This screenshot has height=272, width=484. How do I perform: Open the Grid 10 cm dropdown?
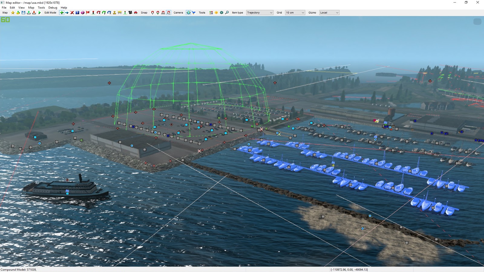click(x=295, y=13)
